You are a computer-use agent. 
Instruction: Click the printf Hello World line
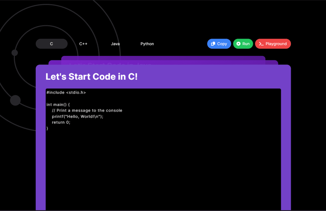click(x=78, y=116)
